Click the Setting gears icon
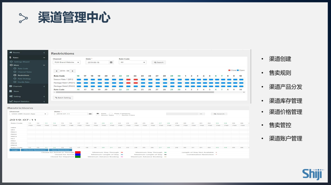Viewport: 331px width, 185px height. tap(11, 96)
